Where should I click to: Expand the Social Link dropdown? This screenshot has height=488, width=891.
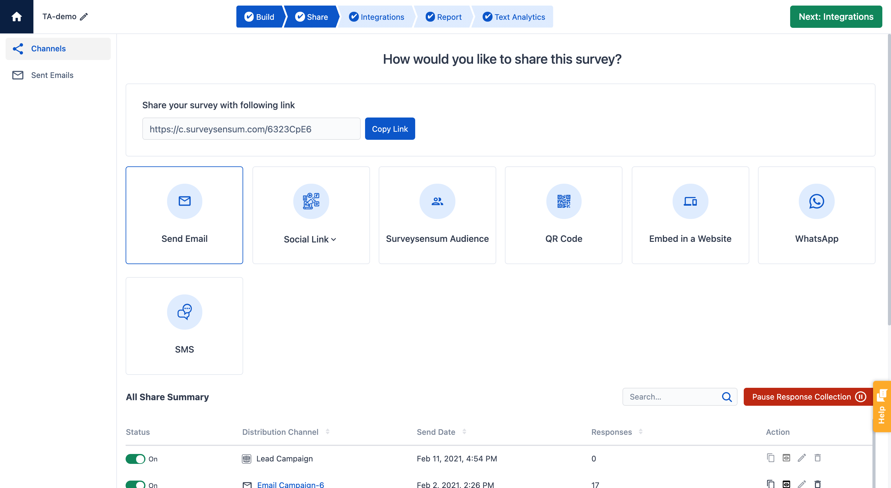(x=334, y=239)
